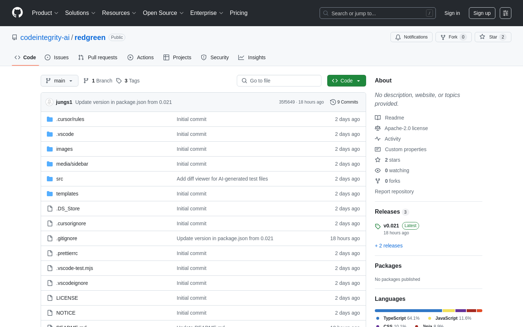View the 0 forks list

tap(388, 181)
